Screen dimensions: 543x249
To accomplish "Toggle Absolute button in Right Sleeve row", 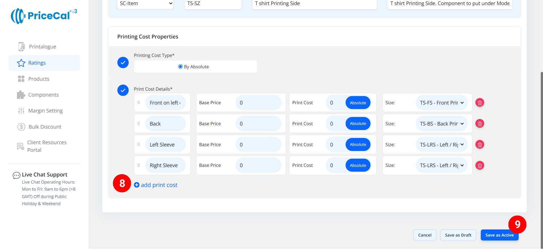I will click(x=358, y=165).
